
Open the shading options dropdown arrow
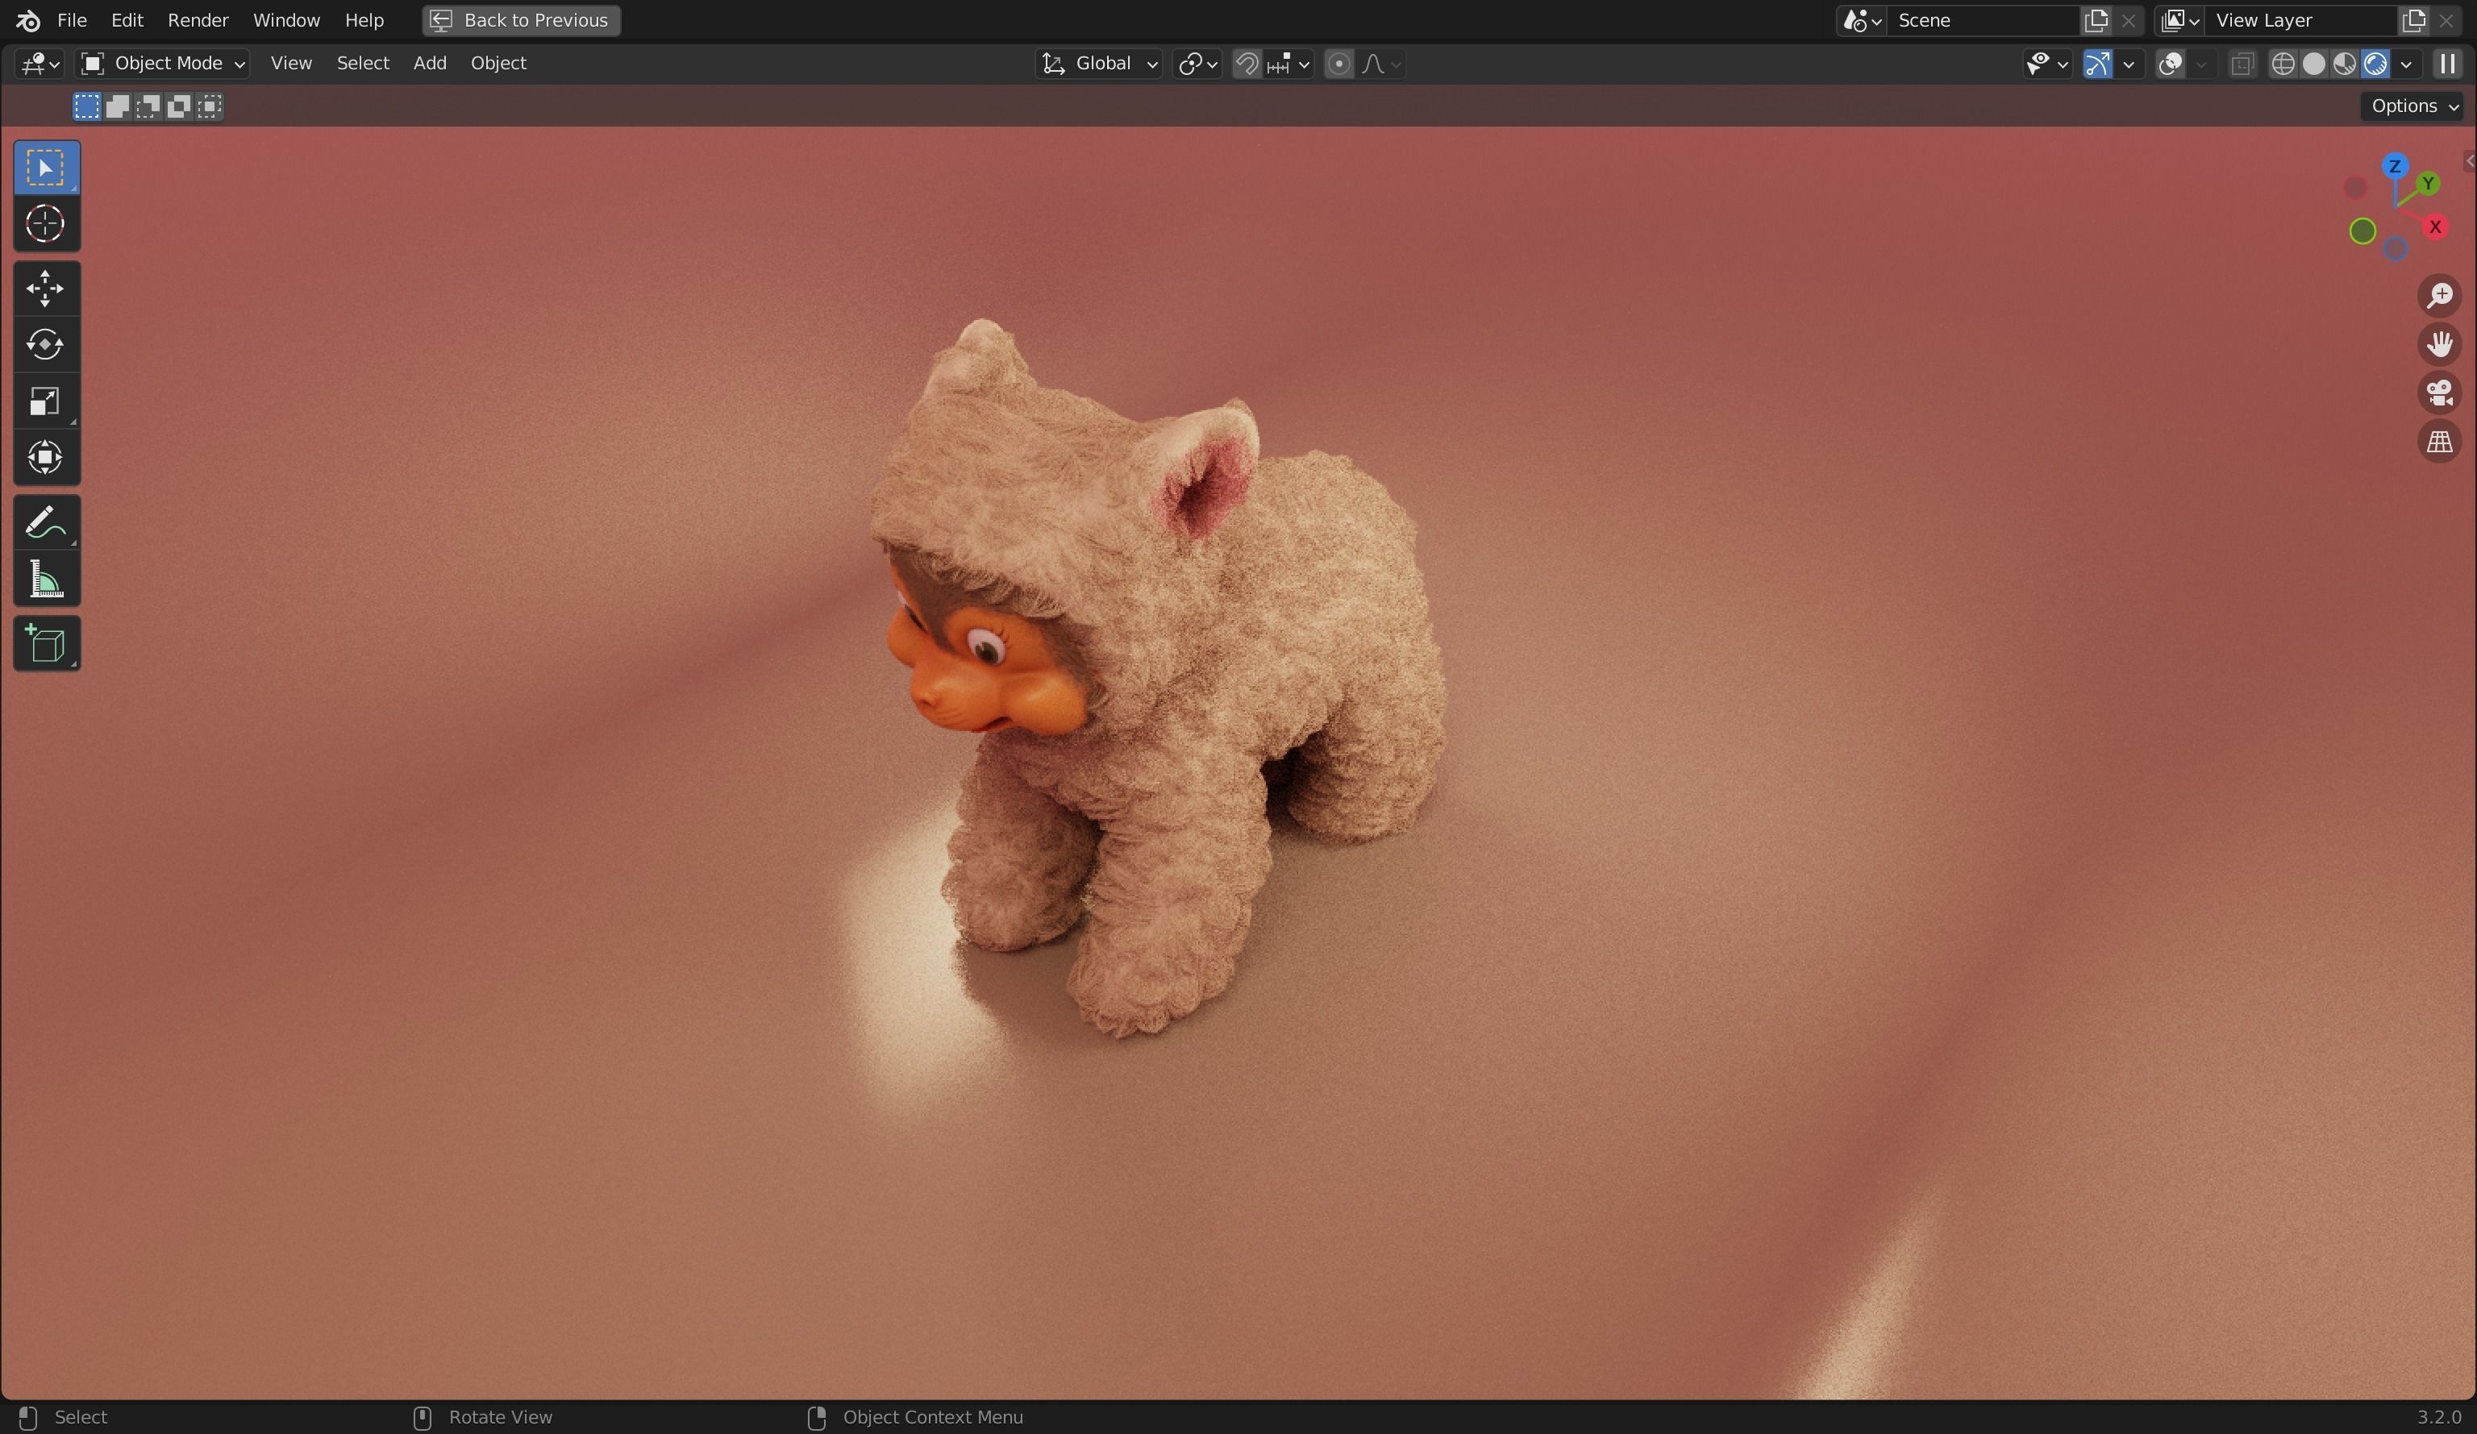[2406, 64]
